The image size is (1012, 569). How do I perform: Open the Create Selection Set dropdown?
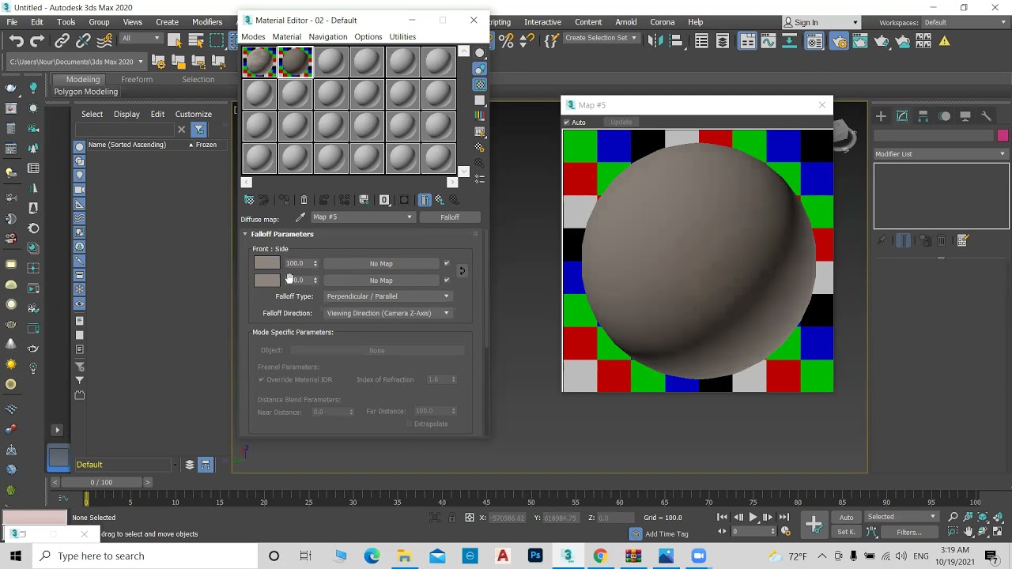(x=601, y=38)
